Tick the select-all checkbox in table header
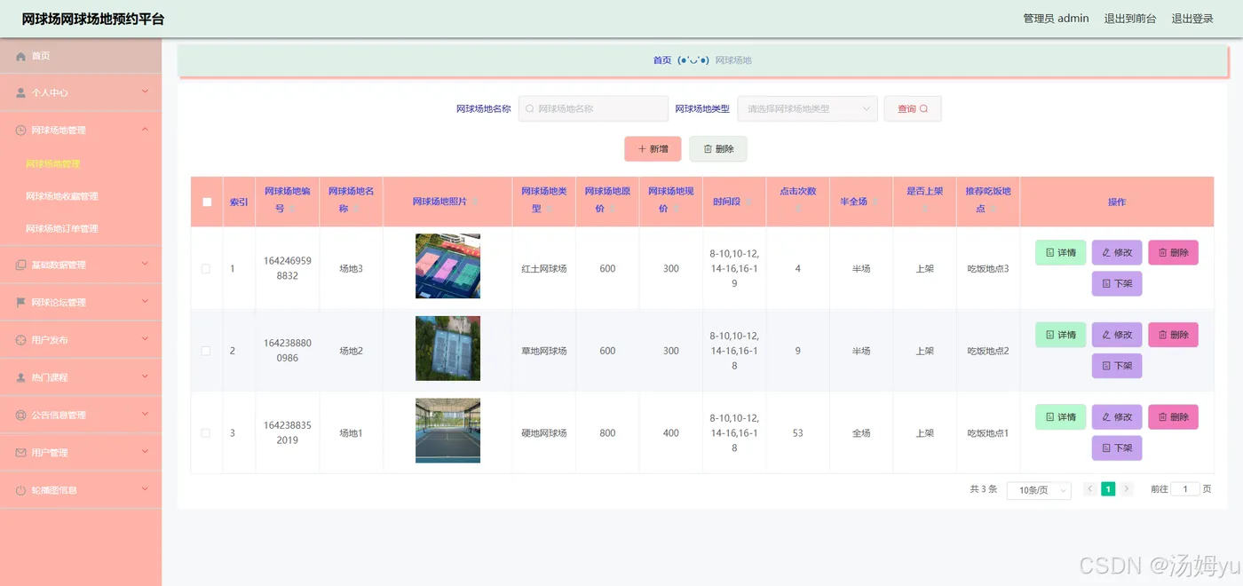 (207, 202)
